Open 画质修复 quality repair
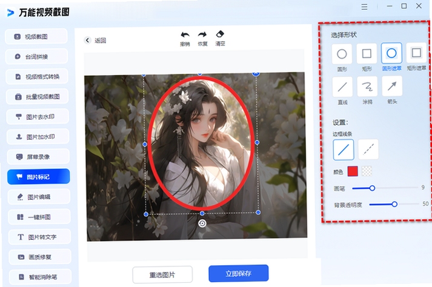The width and height of the screenshot is (432, 287). 40,257
